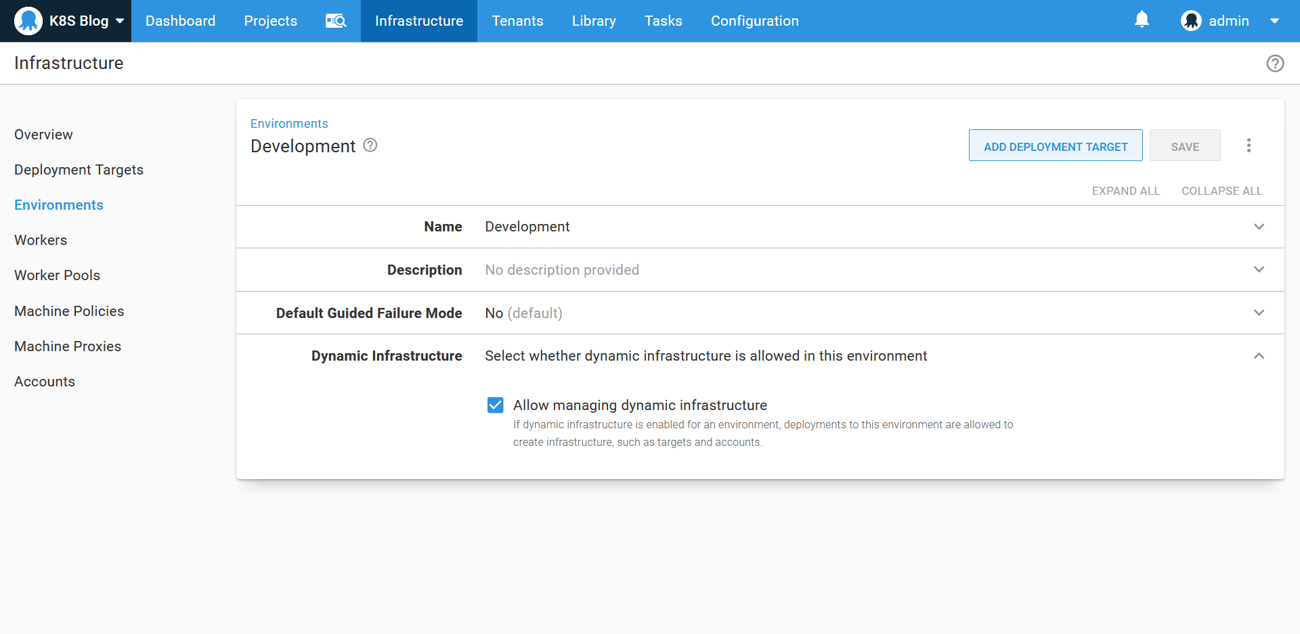Viewport: 1300px width, 634px height.
Task: Open the project search icon in navbar
Action: click(x=336, y=21)
